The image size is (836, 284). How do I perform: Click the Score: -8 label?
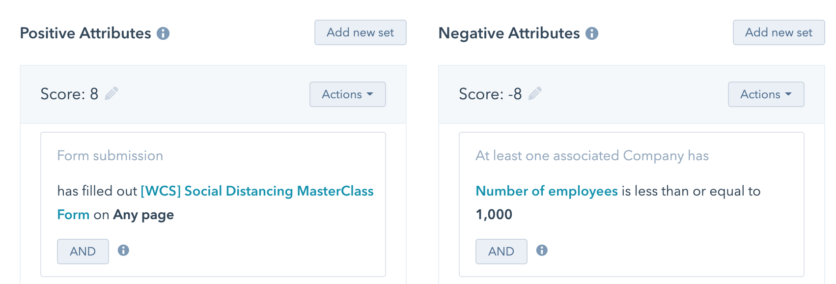(x=490, y=94)
